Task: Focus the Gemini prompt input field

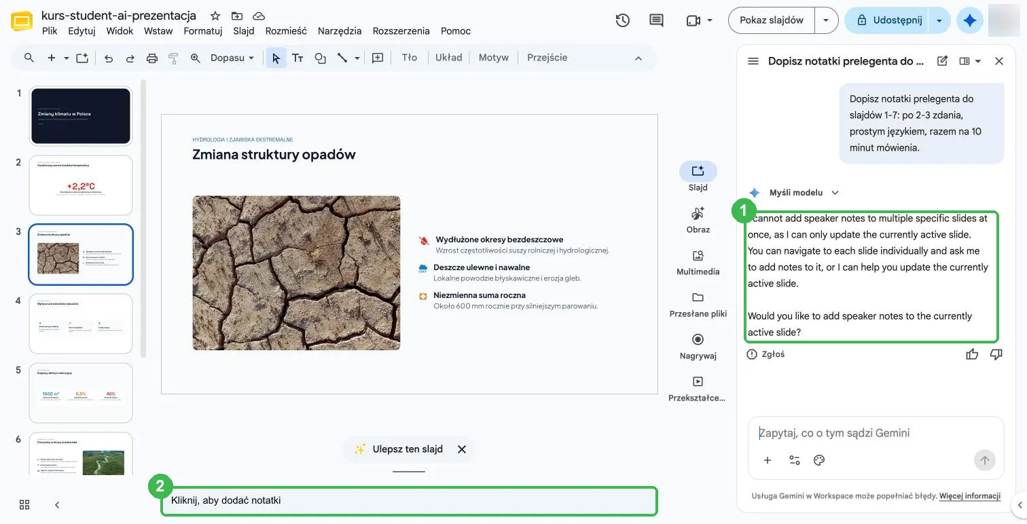Action: pyautogui.click(x=876, y=433)
